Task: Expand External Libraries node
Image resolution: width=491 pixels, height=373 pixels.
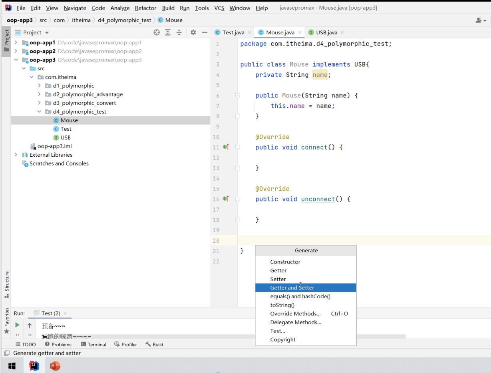Action: (x=16, y=155)
